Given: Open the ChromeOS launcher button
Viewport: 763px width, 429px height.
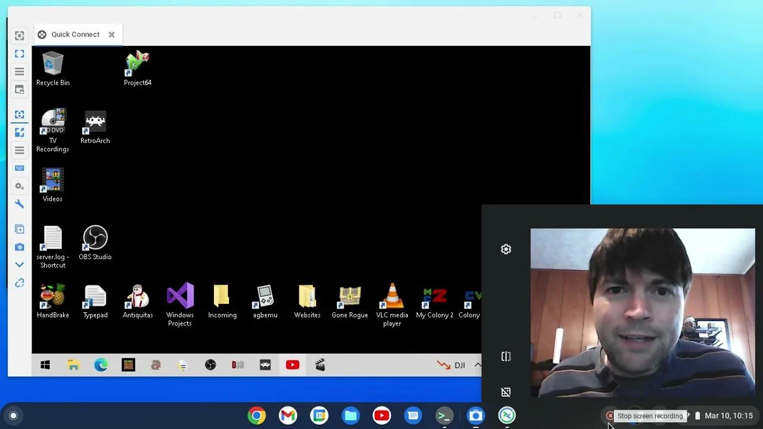Looking at the screenshot, I should click(13, 416).
